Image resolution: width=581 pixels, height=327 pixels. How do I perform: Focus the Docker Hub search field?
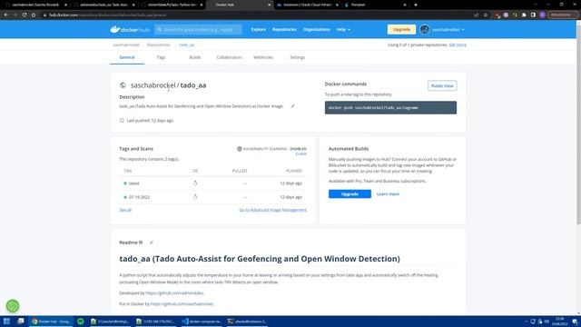coord(198,29)
